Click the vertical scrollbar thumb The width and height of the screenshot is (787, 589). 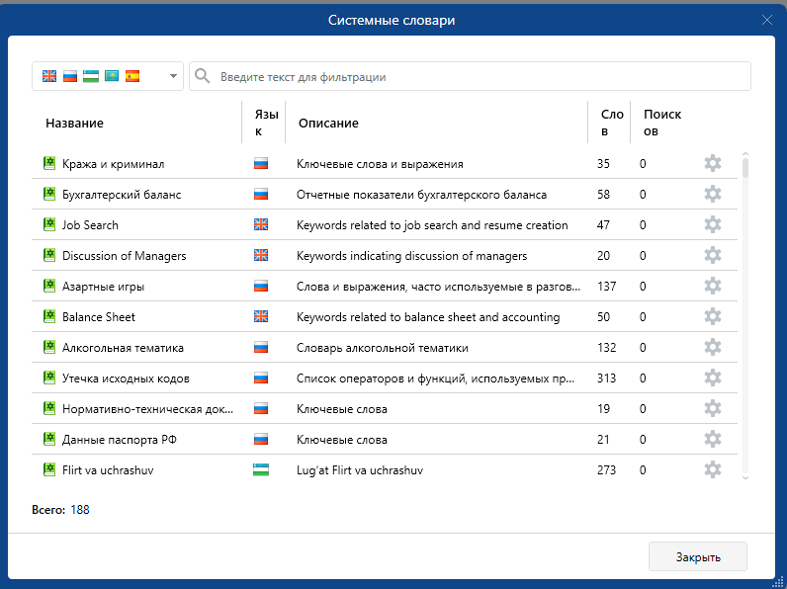tap(745, 168)
